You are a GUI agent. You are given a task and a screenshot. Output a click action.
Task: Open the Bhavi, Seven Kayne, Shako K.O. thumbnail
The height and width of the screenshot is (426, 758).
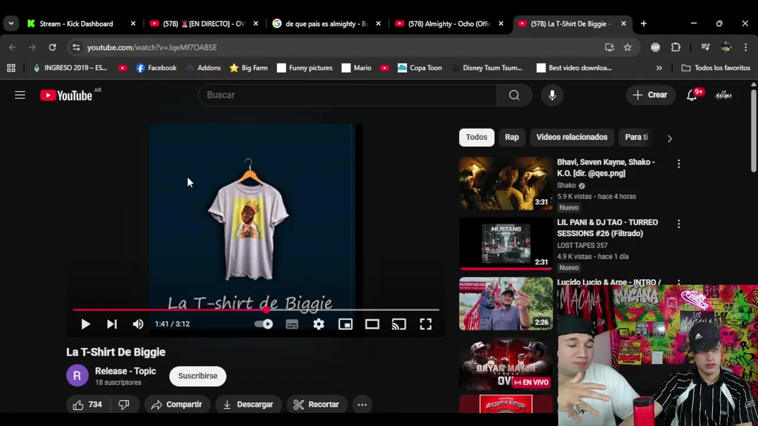click(506, 183)
